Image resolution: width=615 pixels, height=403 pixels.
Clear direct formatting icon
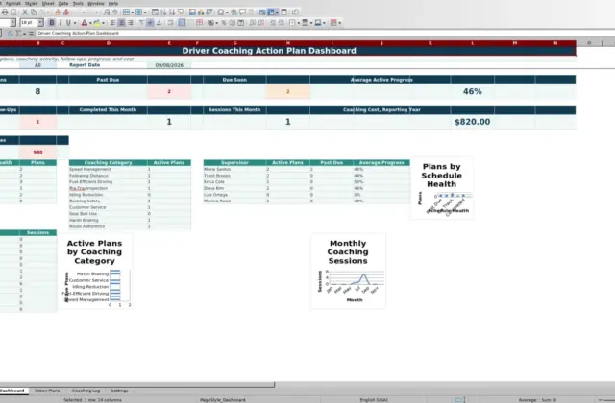[66, 12]
